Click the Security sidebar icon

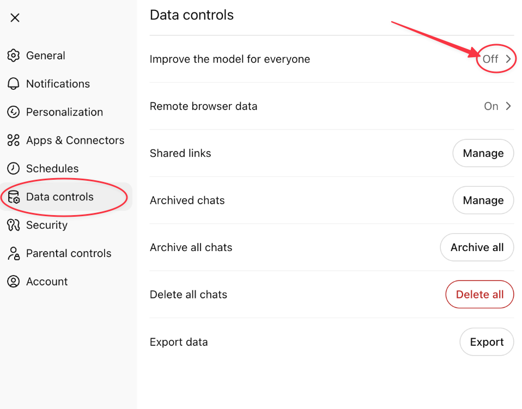[x=13, y=225]
